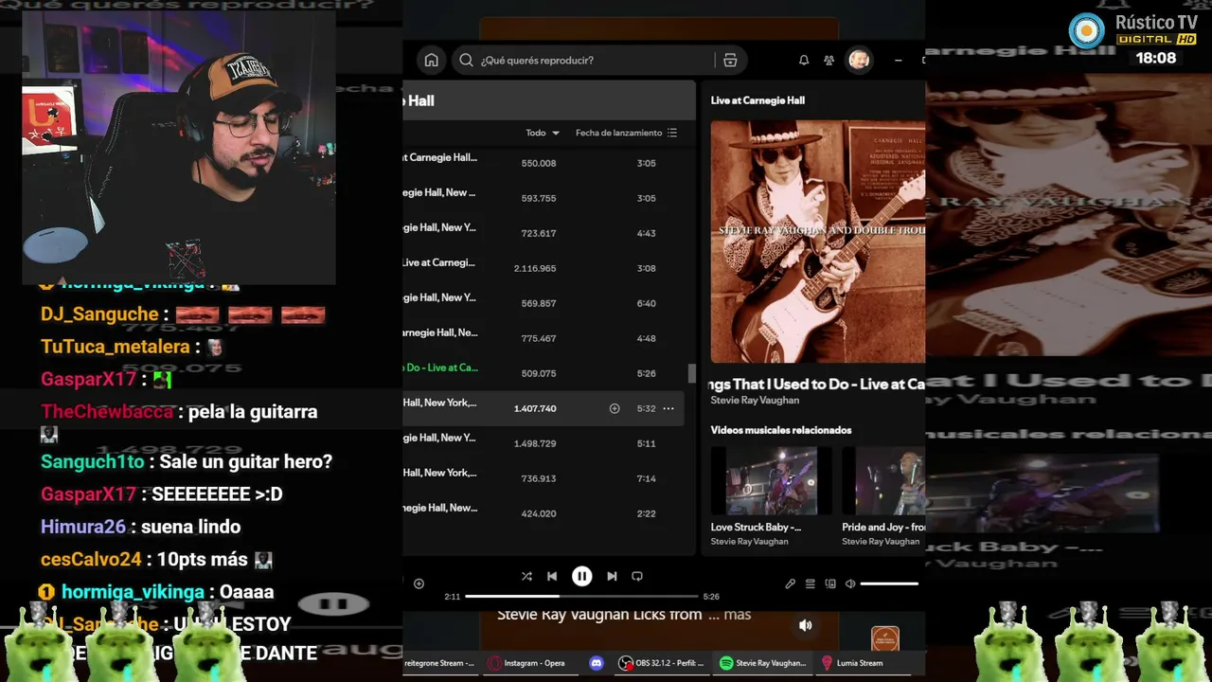This screenshot has width=1212, height=682.
Task: Open the 'Pride and Joy' video title
Action: pos(883,528)
